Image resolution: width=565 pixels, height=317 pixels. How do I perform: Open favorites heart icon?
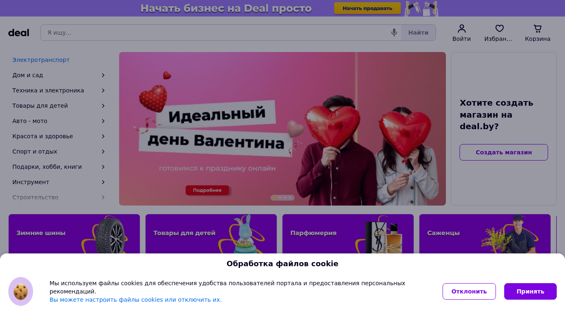coord(500,28)
